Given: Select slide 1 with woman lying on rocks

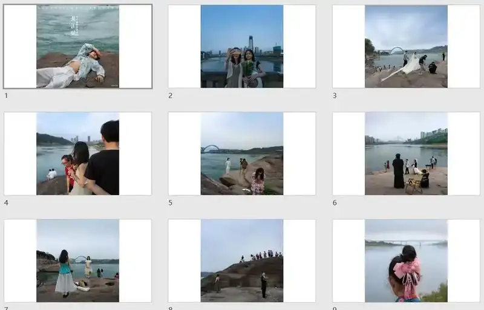Looking at the screenshot, I should (78, 47).
